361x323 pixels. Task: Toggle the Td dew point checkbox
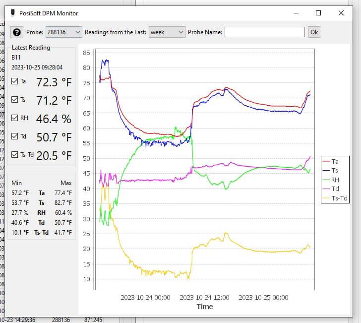14,136
